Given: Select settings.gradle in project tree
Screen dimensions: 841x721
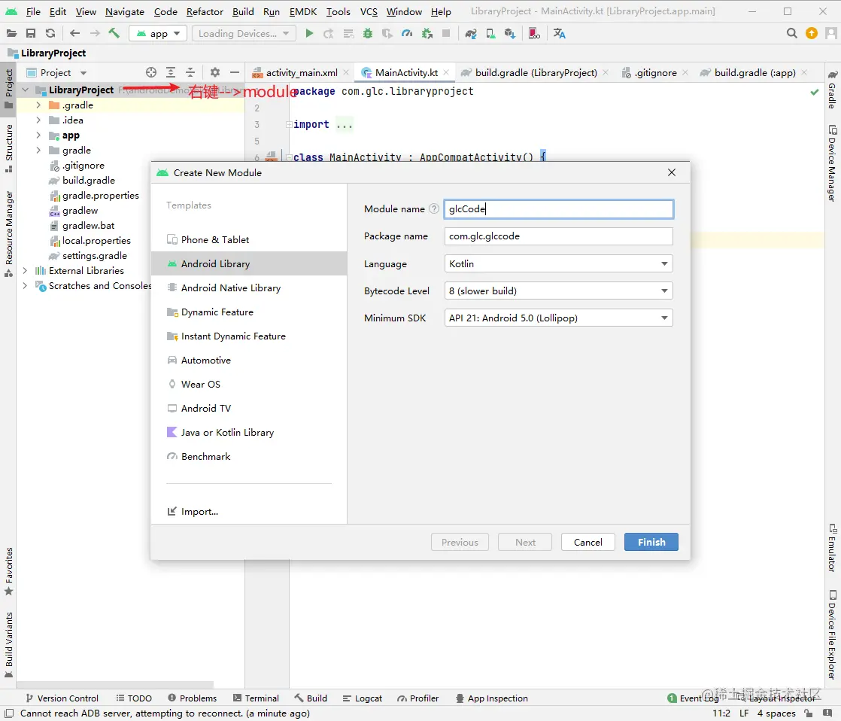Looking at the screenshot, I should (94, 255).
